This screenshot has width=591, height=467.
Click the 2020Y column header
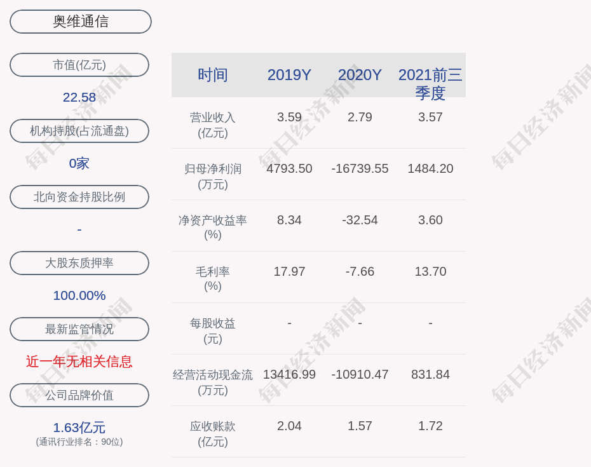360,75
